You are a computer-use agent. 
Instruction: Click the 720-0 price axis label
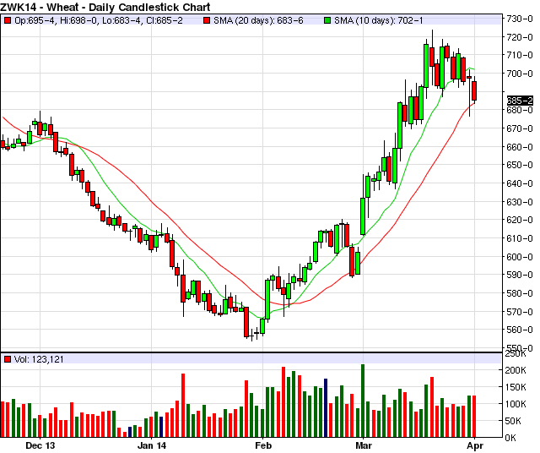[520, 37]
